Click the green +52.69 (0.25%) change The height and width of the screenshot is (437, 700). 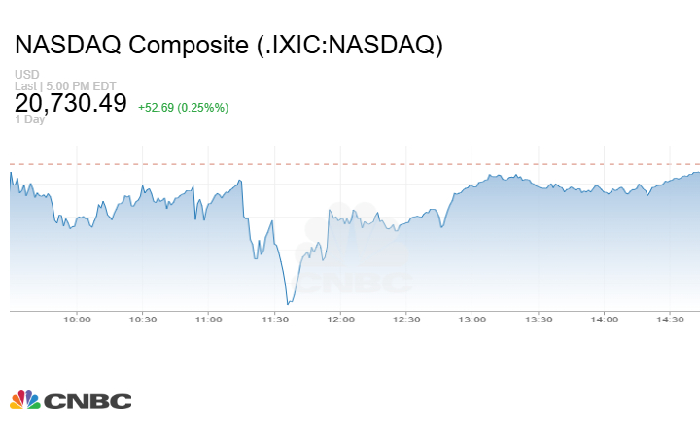coord(184,107)
